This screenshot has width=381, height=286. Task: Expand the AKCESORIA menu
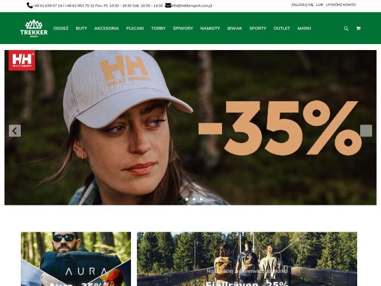(x=107, y=29)
